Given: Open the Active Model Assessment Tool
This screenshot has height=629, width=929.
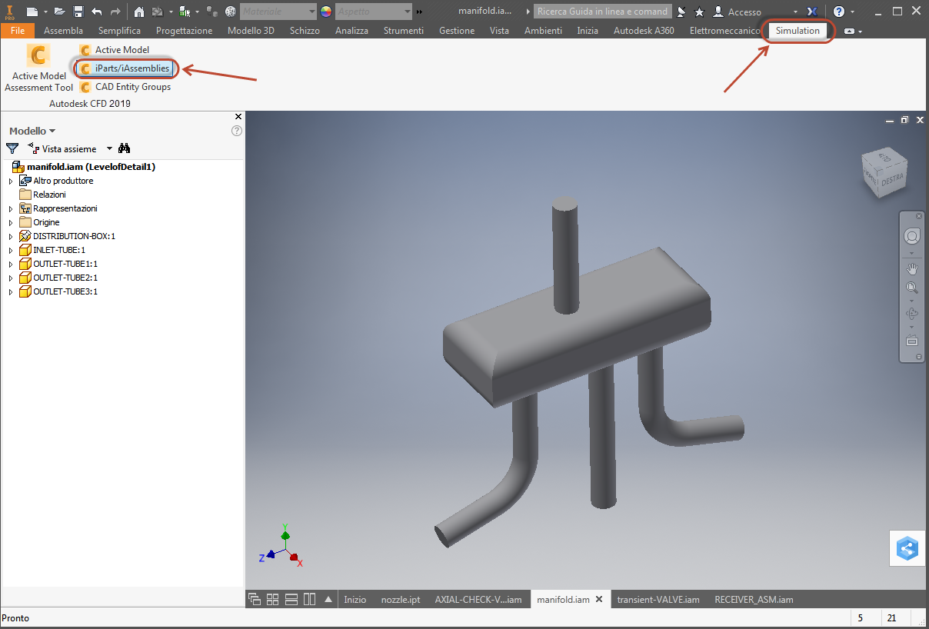Looking at the screenshot, I should coord(38,68).
